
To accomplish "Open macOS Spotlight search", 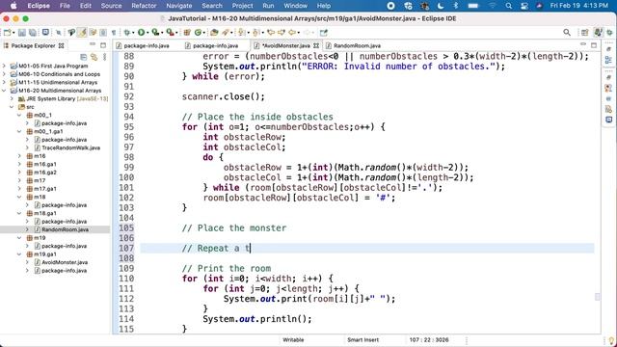I will pos(508,6).
